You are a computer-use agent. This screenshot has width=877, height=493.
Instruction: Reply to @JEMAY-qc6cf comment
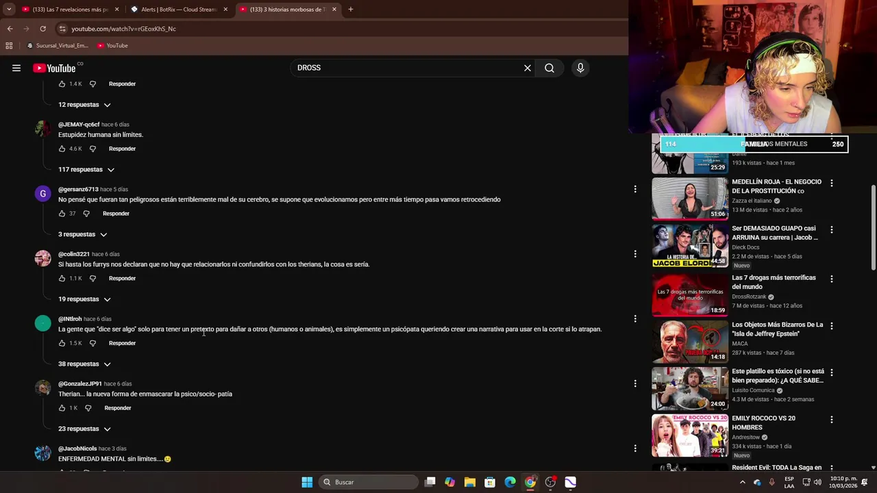coord(122,149)
